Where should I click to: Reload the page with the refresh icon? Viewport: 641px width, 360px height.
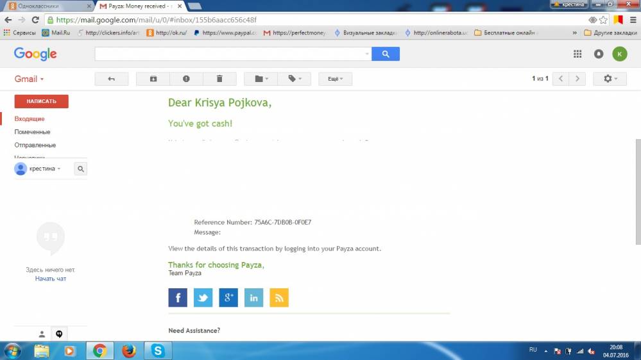point(35,20)
